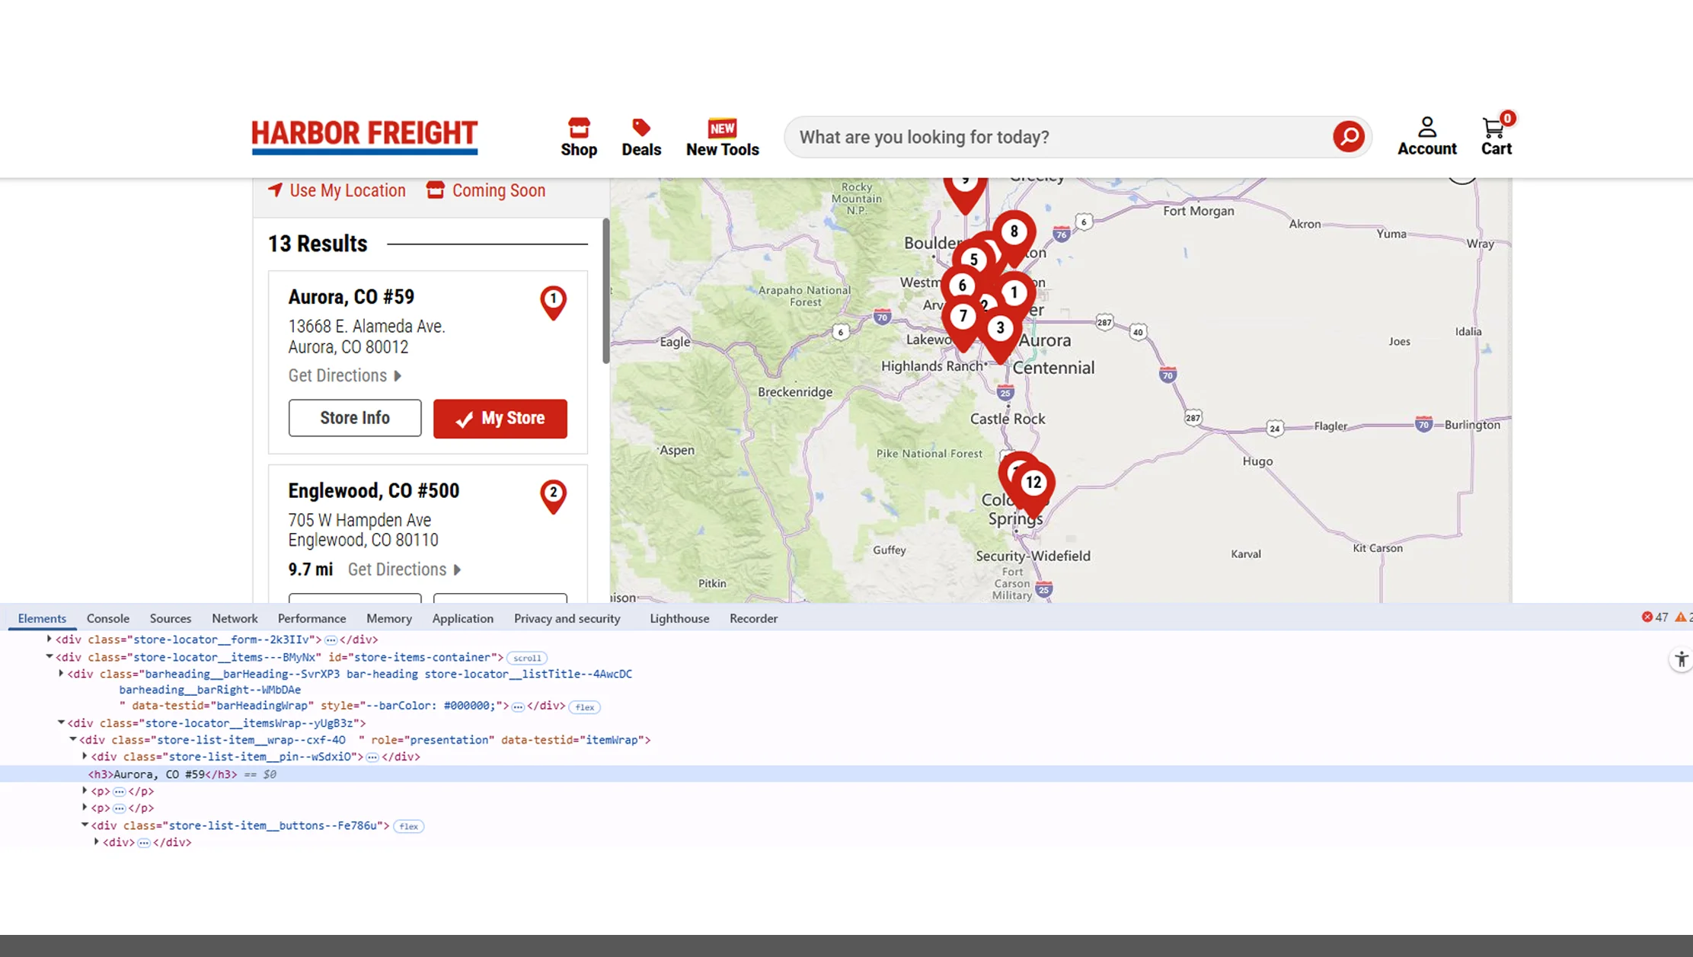Click the Englewood, CO #500 store heading
The image size is (1693, 957).
point(373,491)
